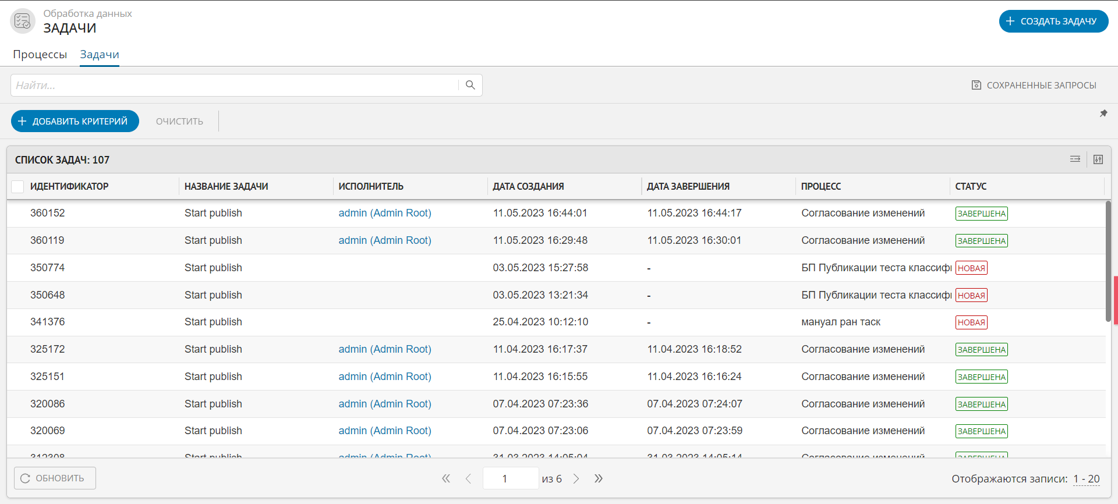Sort by the Процесс column header
This screenshot has height=504, width=1118.
(821, 186)
